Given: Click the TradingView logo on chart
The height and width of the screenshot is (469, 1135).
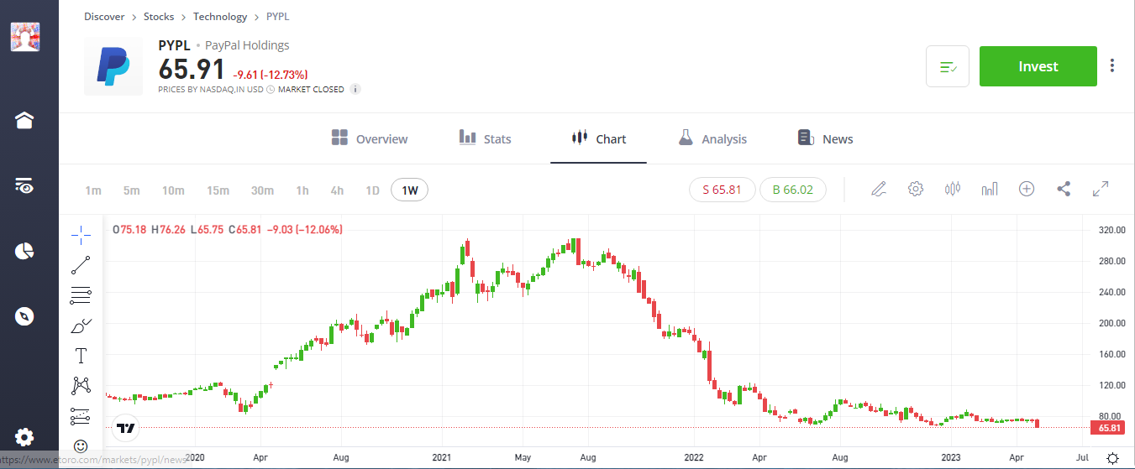Looking at the screenshot, I should coord(126,429).
